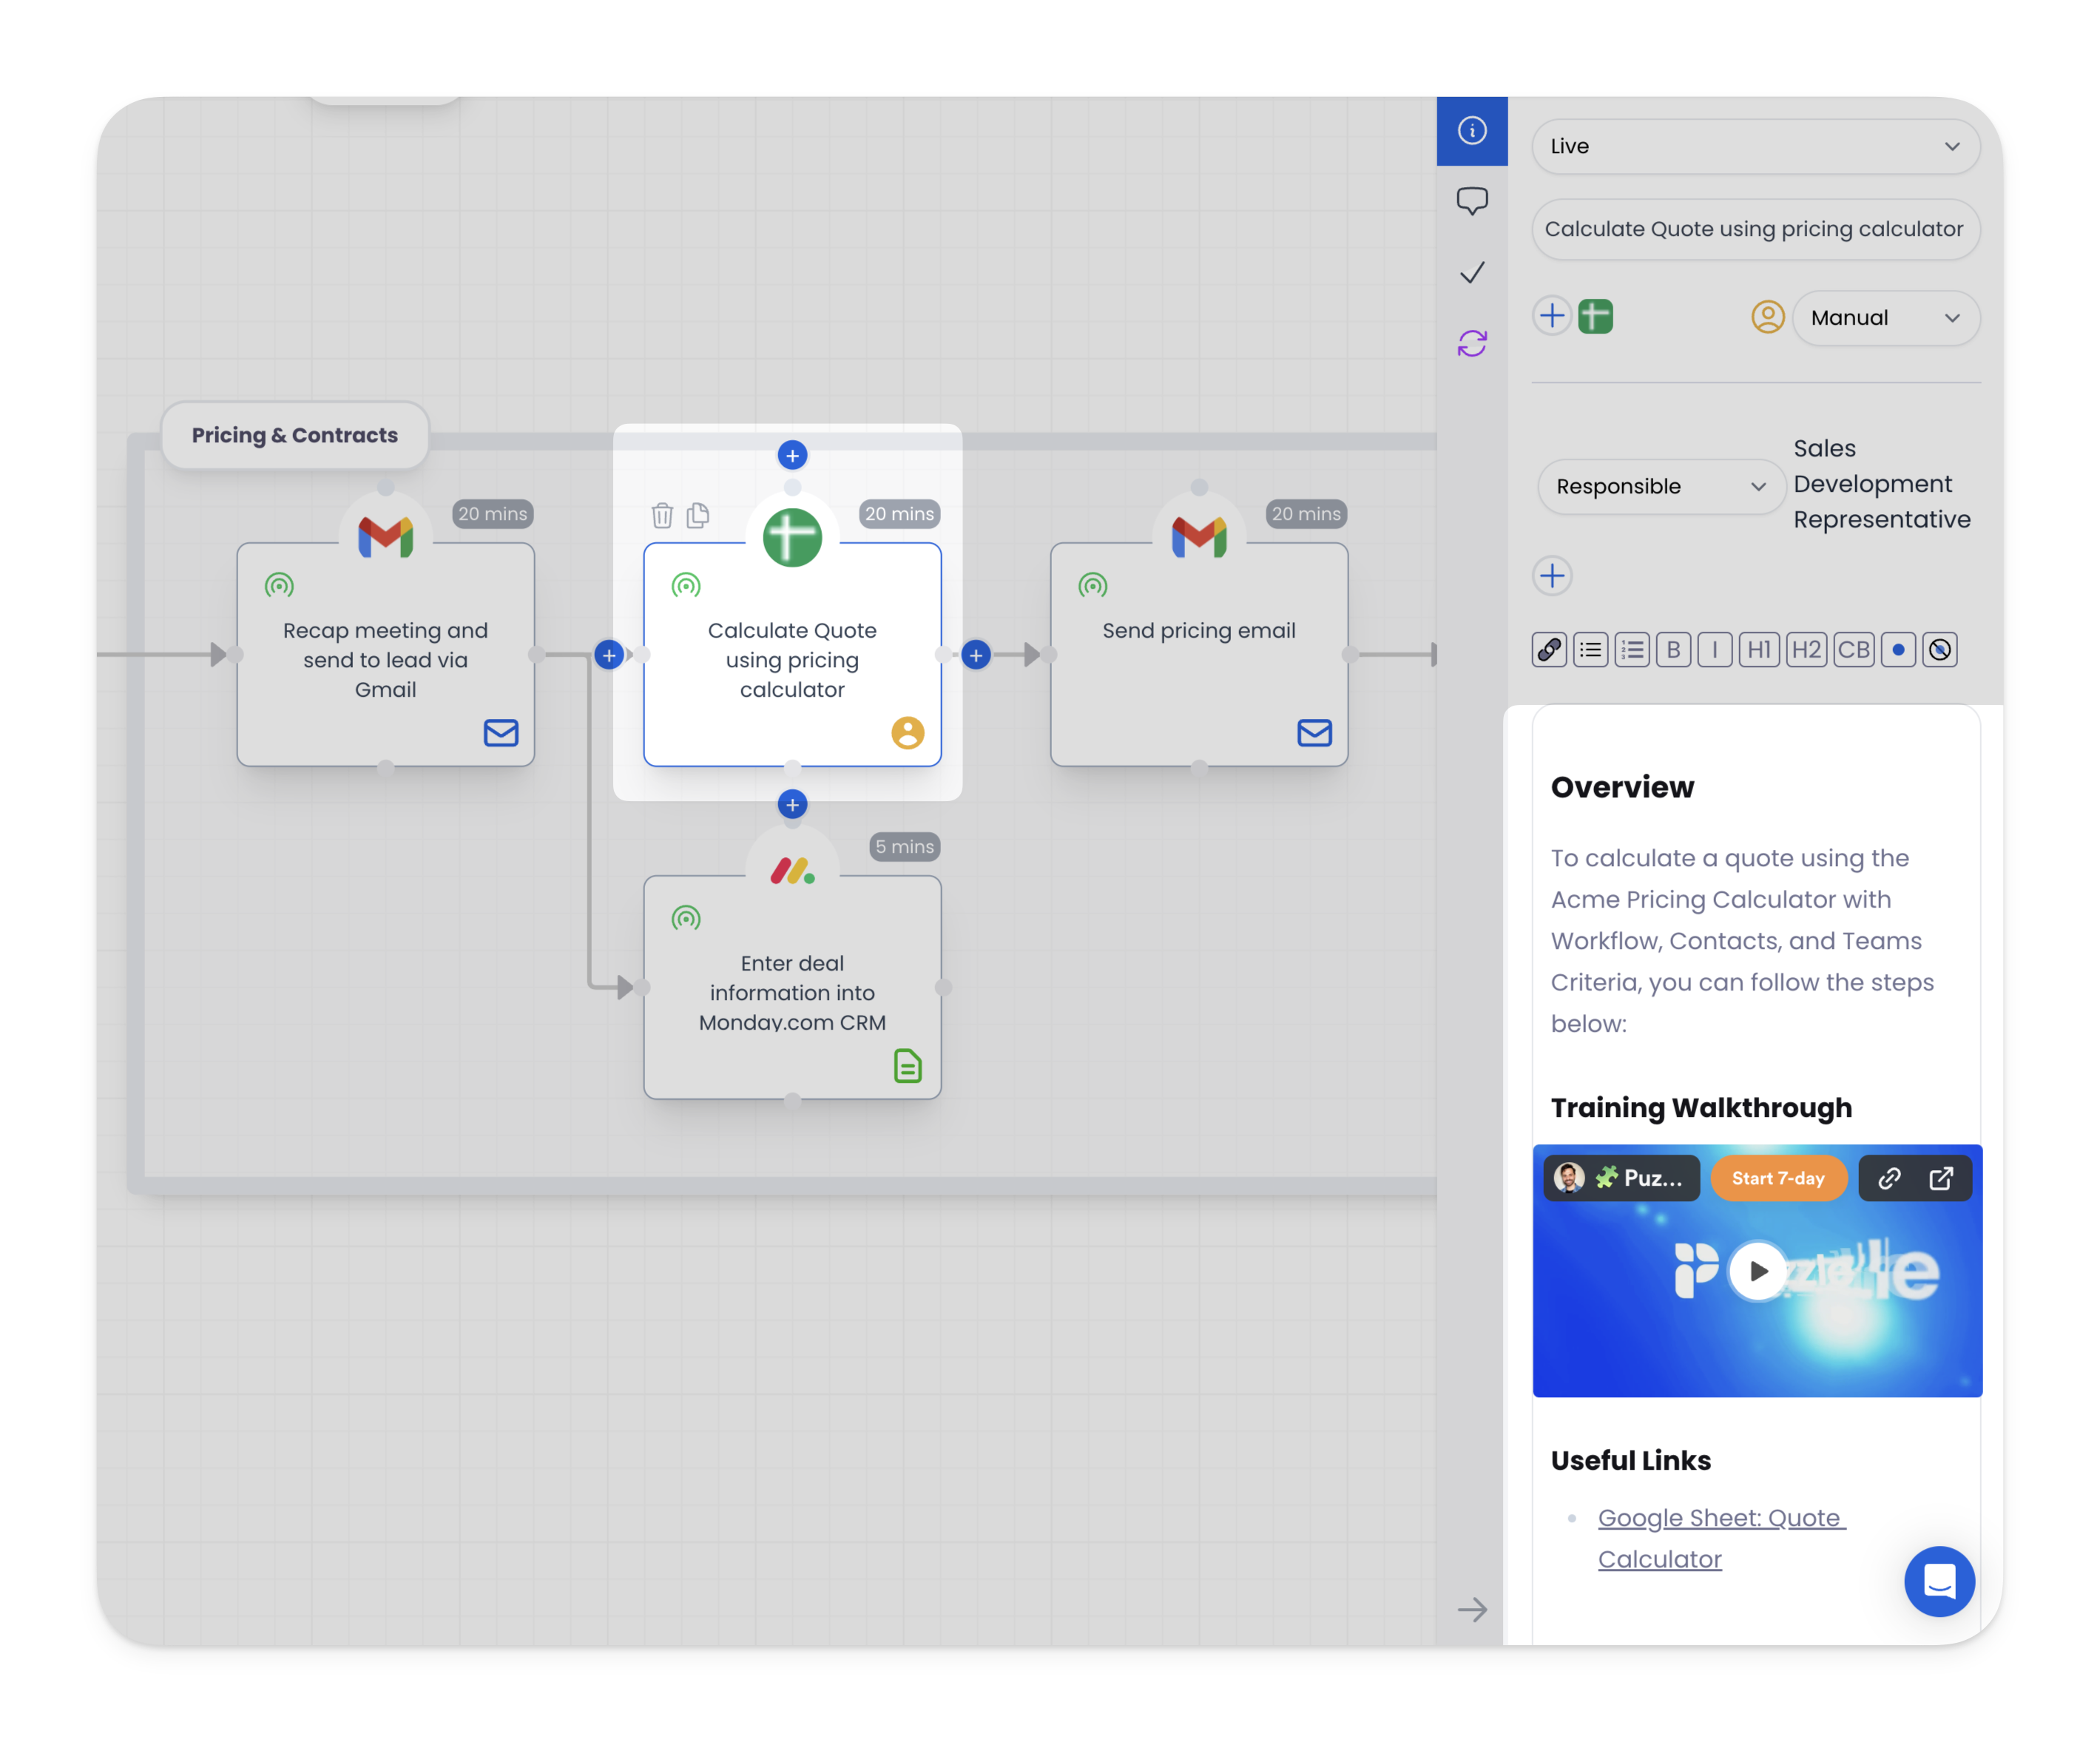This screenshot has width=2100, height=1742.
Task: Add an app with plus button
Action: (1552, 316)
